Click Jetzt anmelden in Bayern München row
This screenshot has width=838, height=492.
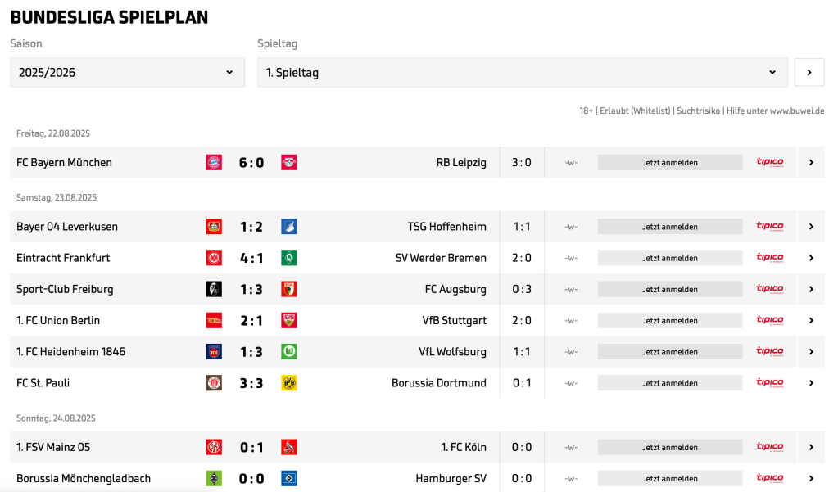click(x=669, y=162)
